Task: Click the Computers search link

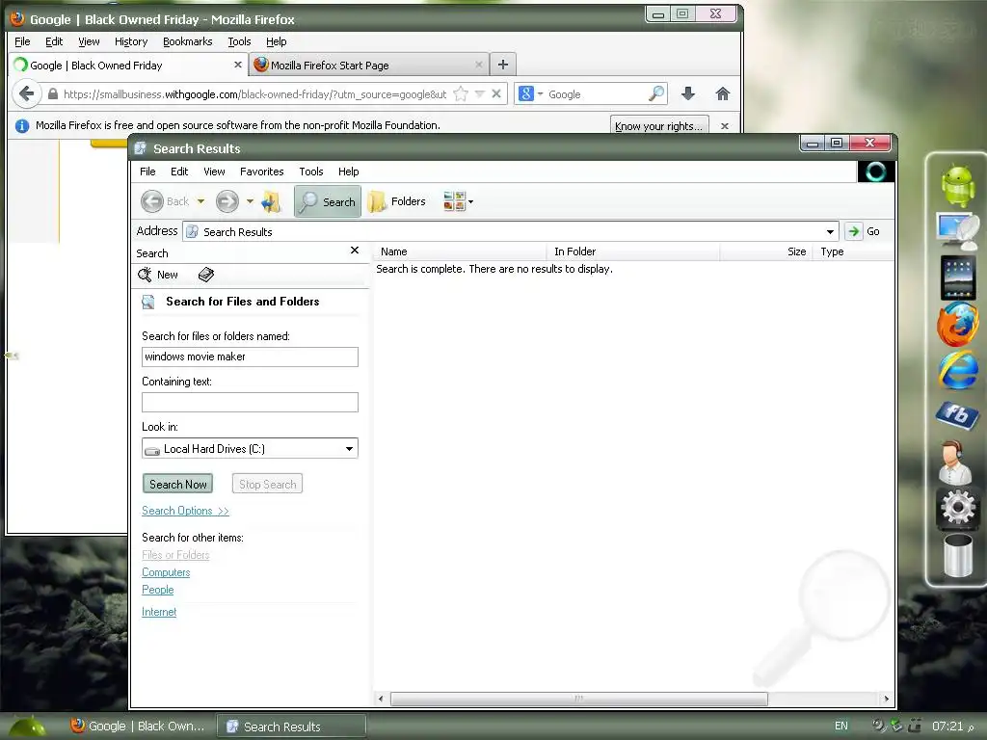Action: (x=166, y=572)
